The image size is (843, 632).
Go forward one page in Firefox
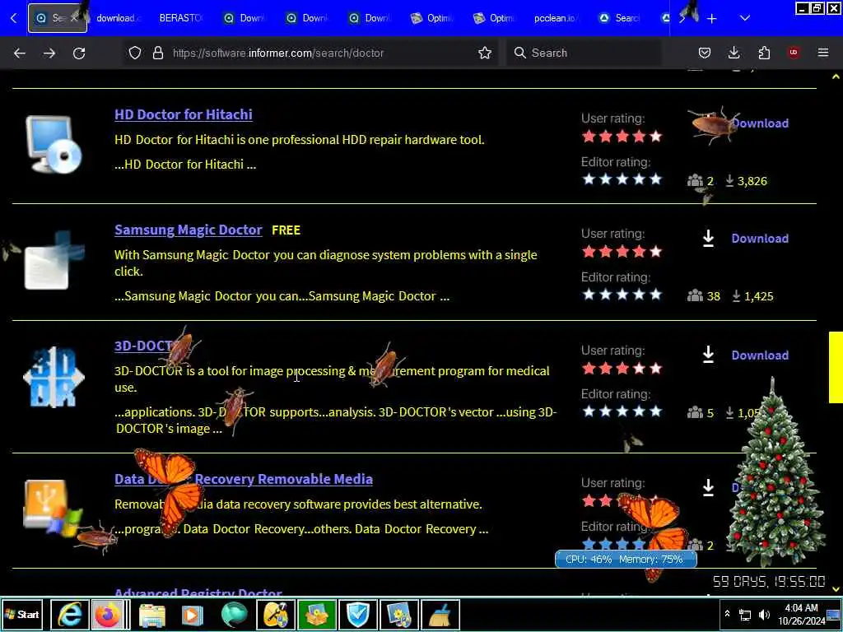tap(49, 53)
